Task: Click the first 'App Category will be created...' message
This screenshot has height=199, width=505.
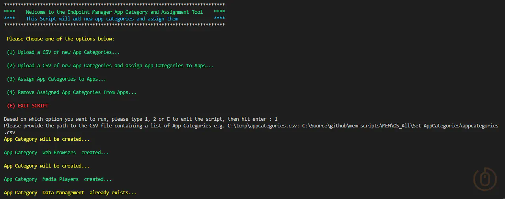Action: tap(47, 139)
